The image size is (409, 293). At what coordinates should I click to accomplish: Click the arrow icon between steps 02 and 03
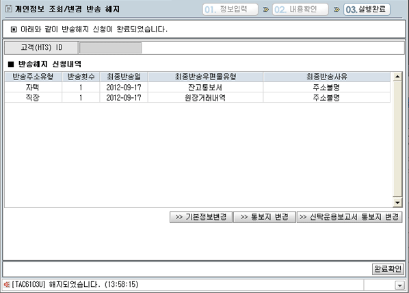(337, 10)
